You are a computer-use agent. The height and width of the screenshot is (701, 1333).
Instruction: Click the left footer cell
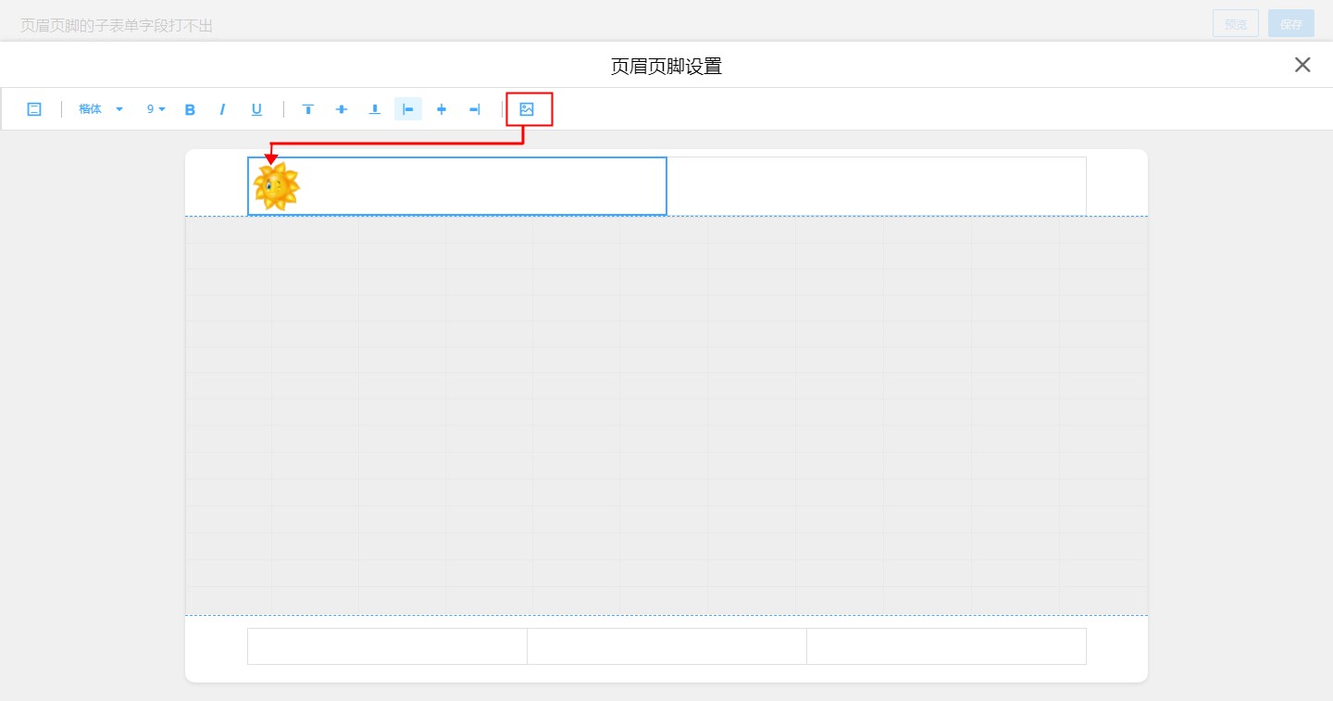point(387,646)
